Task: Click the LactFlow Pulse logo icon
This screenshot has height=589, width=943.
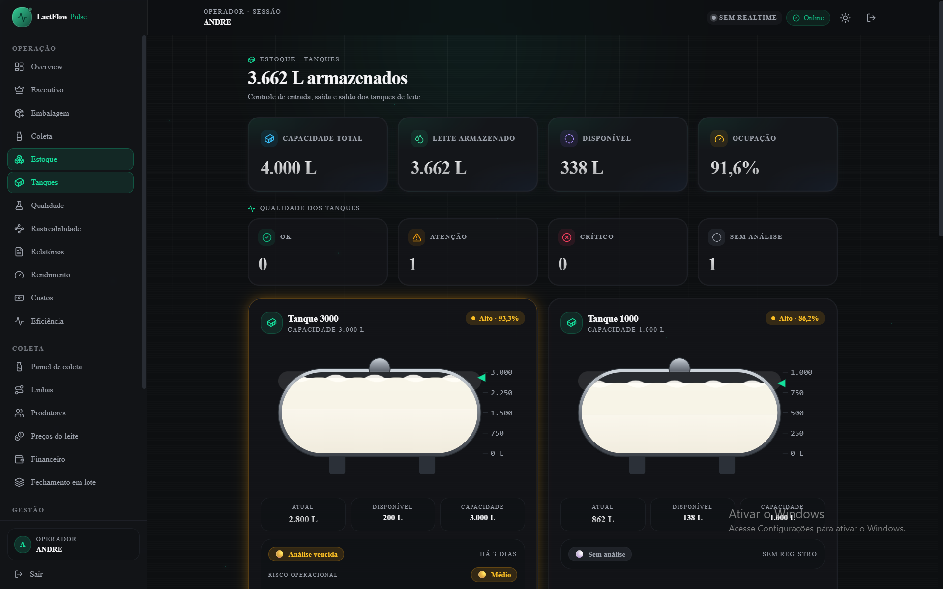Action: click(22, 17)
